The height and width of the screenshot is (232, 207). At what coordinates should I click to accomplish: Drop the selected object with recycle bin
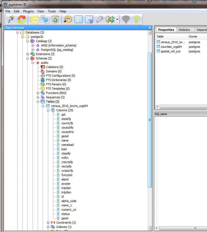click(x=55, y=19)
